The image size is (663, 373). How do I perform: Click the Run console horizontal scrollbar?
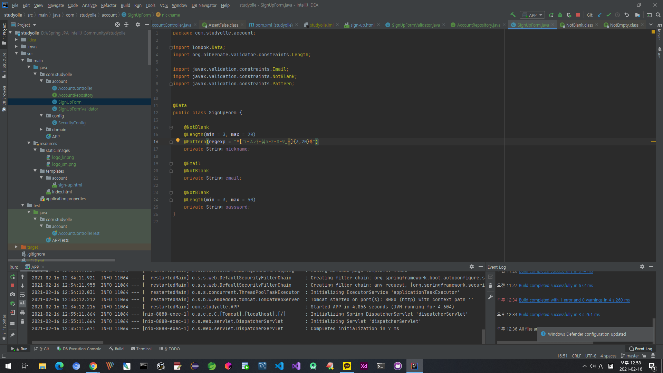click(x=67, y=343)
